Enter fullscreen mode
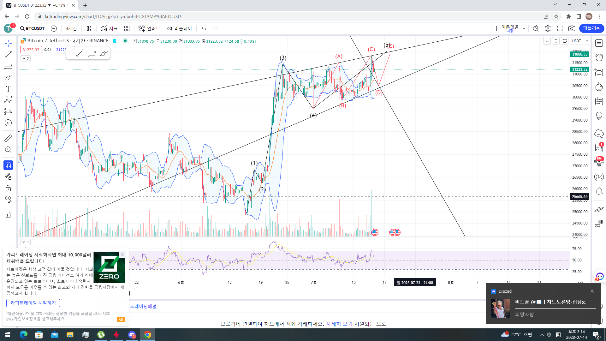 point(560,28)
